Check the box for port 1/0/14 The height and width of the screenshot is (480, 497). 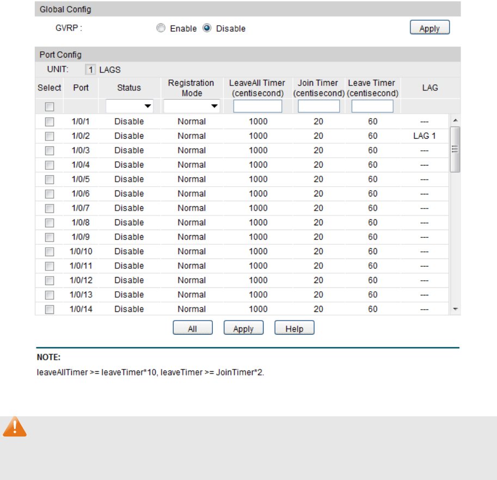coord(50,309)
